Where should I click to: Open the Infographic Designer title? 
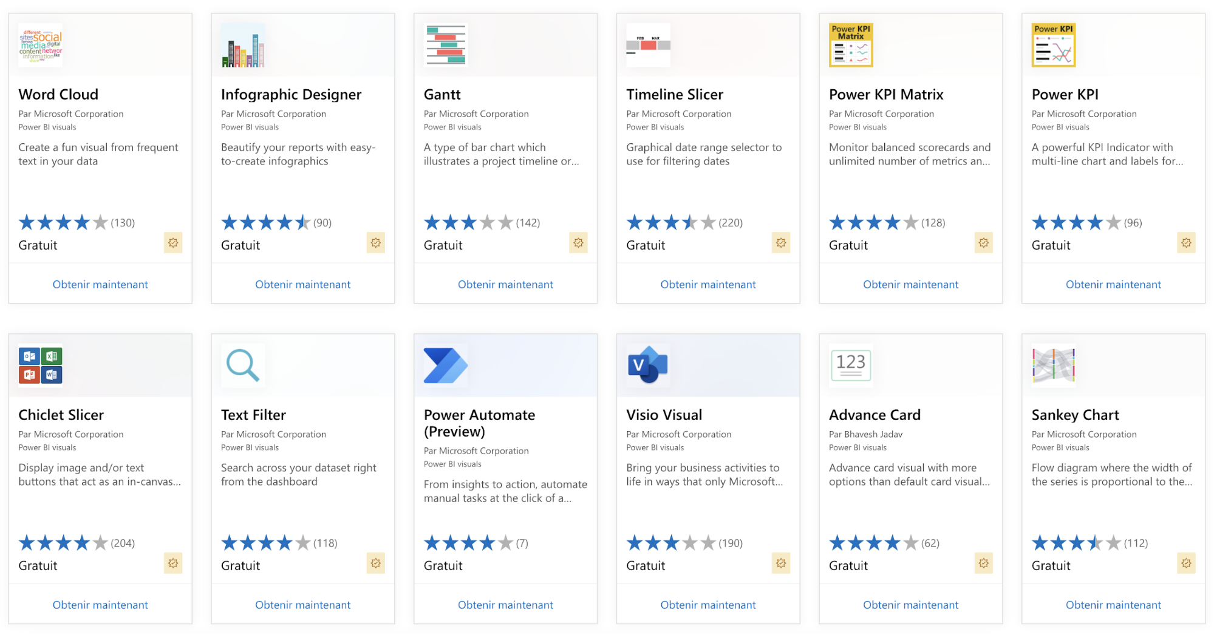click(292, 95)
